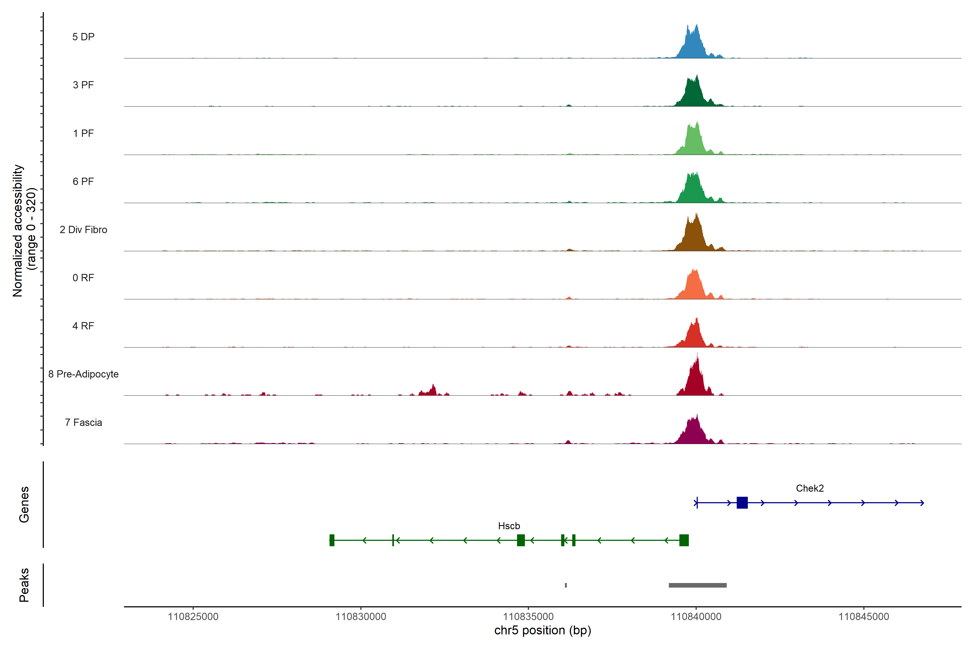Click the chr5 position axis title

[542, 630]
